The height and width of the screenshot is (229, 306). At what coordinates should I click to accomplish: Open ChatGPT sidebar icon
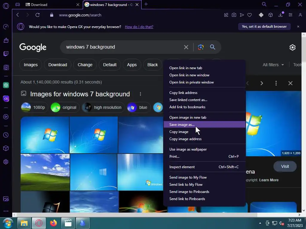click(6, 85)
